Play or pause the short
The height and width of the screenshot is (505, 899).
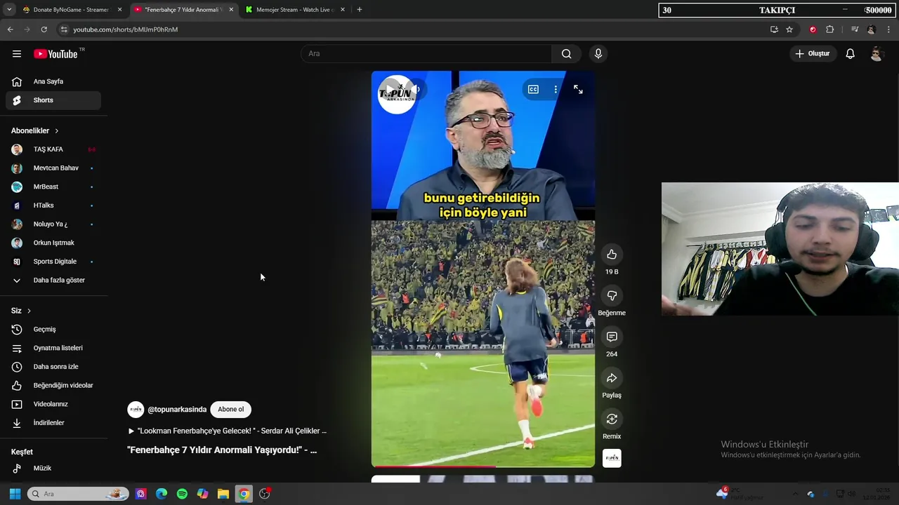coord(391,89)
